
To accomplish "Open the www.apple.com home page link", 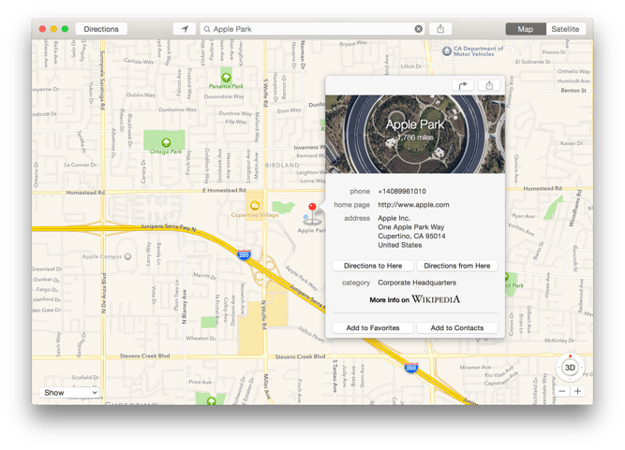I will (x=413, y=205).
